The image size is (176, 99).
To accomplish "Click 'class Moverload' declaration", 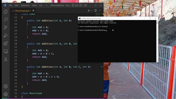I will pyautogui.click(x=32, y=93).
